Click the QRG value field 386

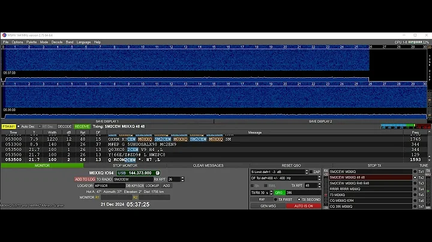pos(303,193)
